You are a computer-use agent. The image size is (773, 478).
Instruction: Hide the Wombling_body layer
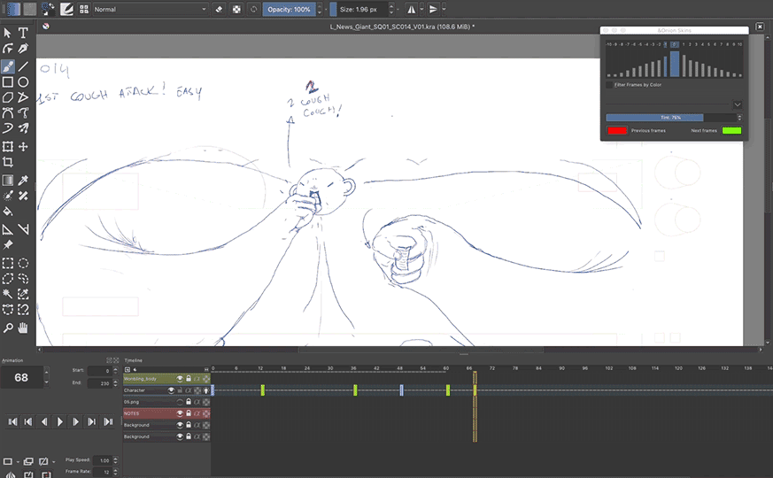pos(180,379)
